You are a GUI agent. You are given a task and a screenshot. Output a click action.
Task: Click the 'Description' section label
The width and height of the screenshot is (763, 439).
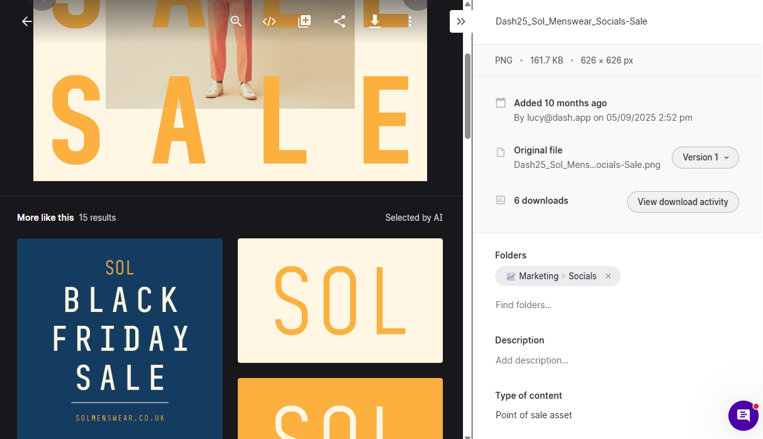click(520, 340)
